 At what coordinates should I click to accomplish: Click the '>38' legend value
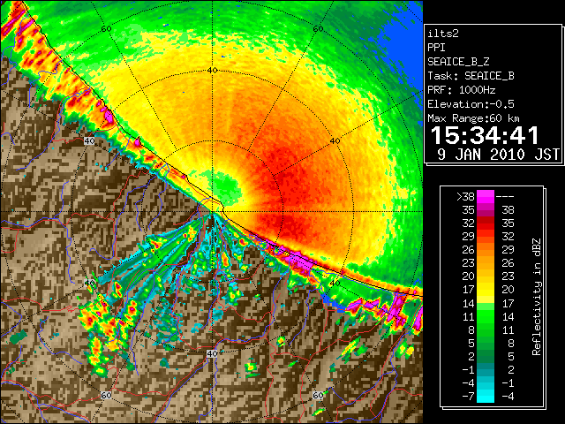465,196
